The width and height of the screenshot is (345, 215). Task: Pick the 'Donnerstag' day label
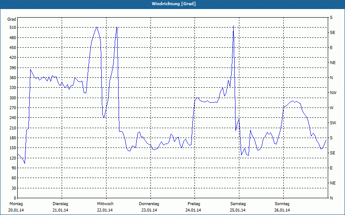[149, 204]
